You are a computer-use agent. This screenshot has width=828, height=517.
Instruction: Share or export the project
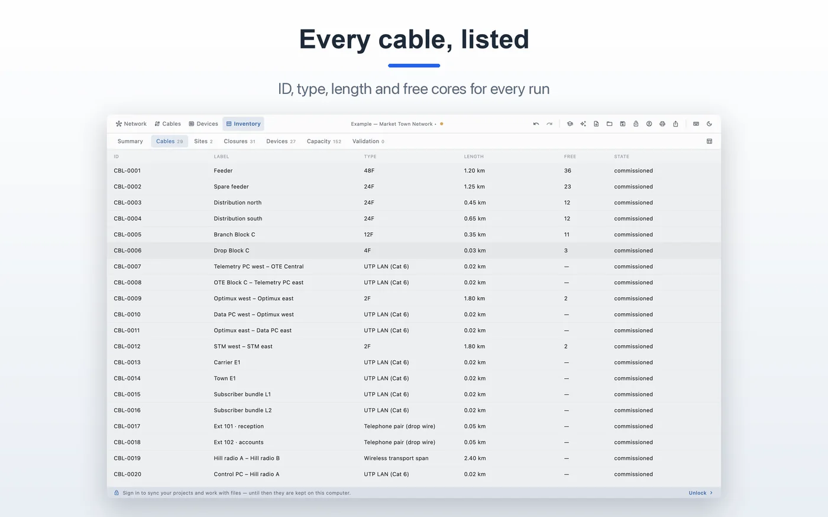pos(675,124)
